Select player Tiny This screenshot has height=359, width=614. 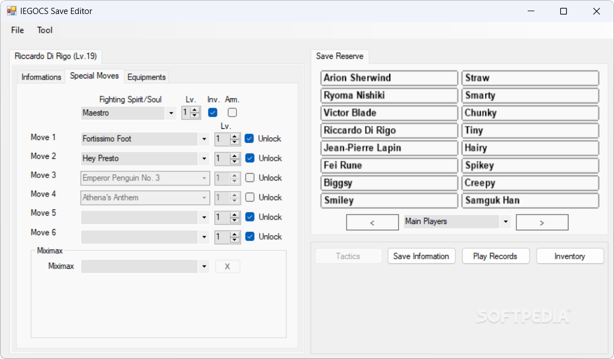point(530,130)
